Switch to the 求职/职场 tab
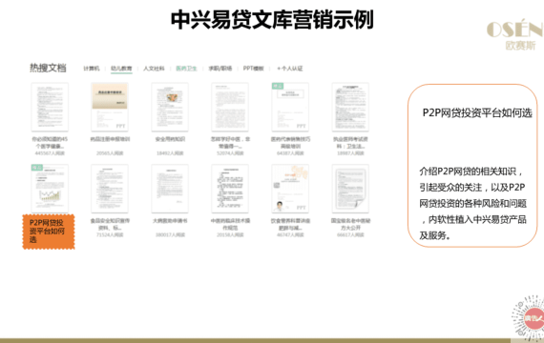Viewport: 544px width, 343px height. (x=220, y=69)
